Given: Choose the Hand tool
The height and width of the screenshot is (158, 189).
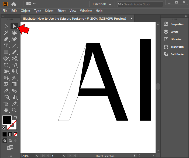Looking at the screenshot, I should point(6,110).
